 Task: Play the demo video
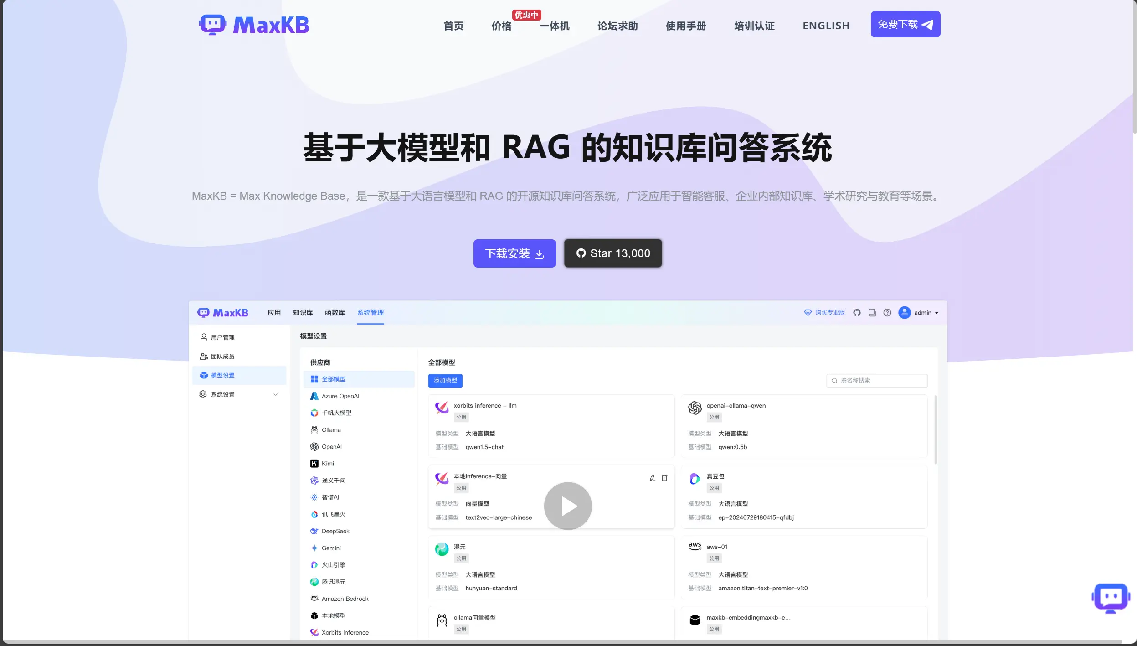tap(567, 506)
